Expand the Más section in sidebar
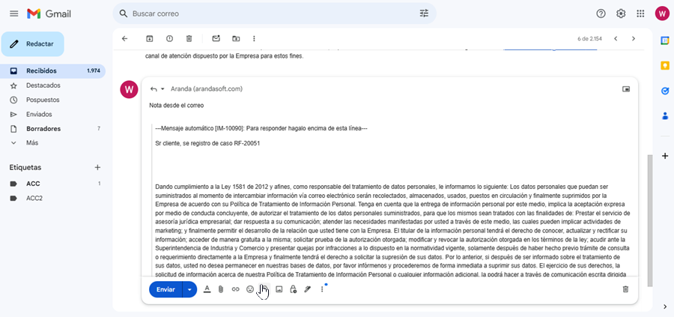 point(32,142)
